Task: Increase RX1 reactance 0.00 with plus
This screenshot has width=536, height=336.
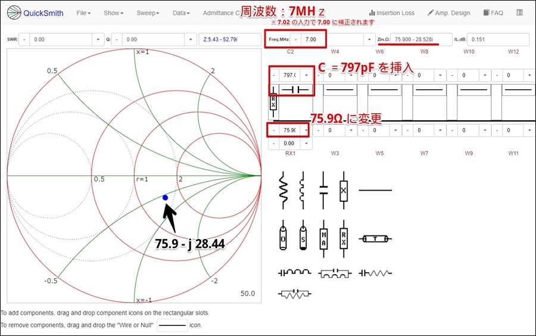Action: point(306,144)
